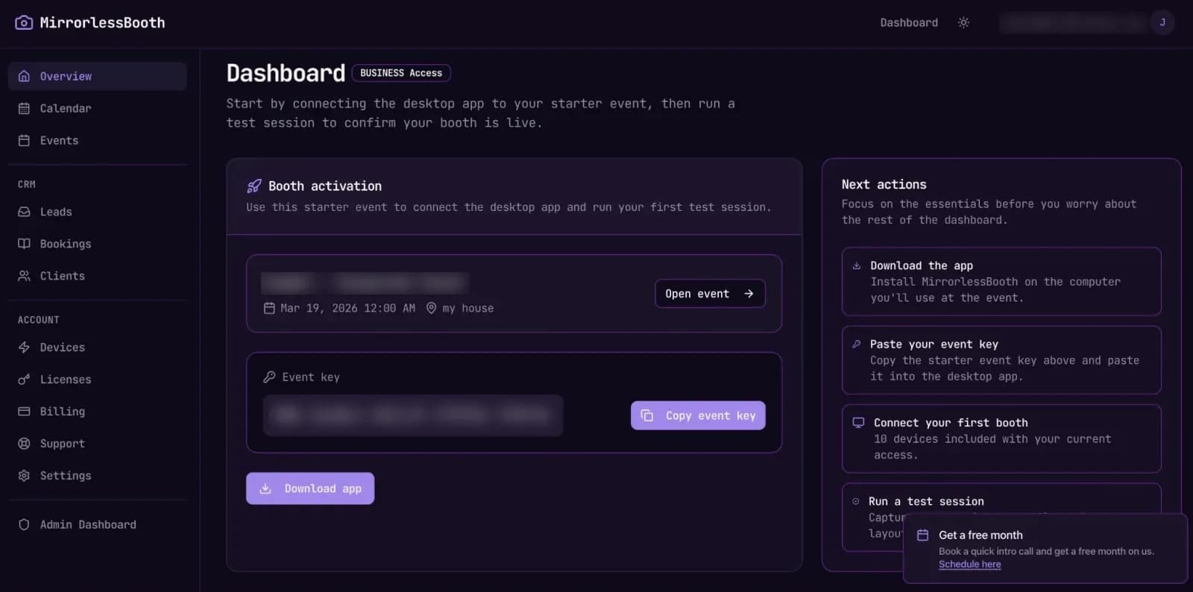Click the Devices lightning bolt icon
Image resolution: width=1193 pixels, height=592 pixels.
point(24,347)
